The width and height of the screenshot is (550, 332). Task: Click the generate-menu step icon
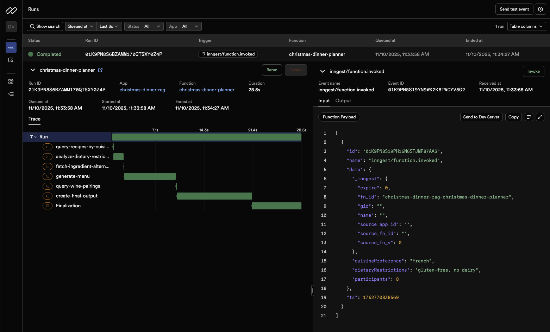point(48,176)
